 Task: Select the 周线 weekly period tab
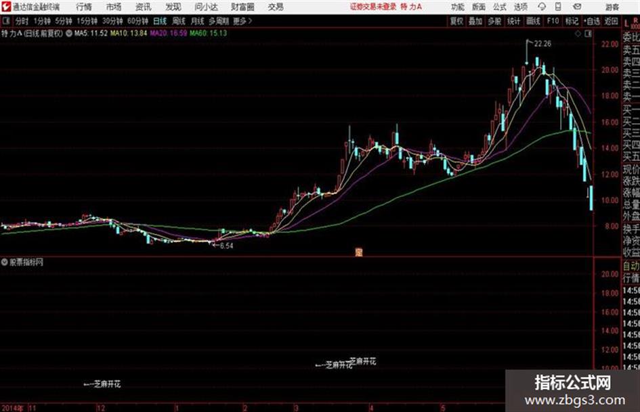point(179,21)
